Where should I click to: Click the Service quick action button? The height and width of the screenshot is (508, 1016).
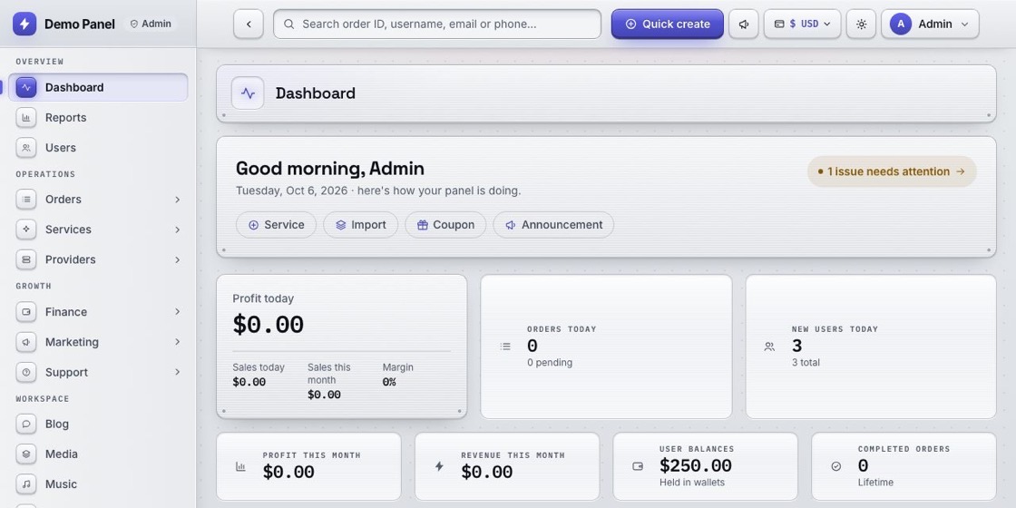coord(276,225)
